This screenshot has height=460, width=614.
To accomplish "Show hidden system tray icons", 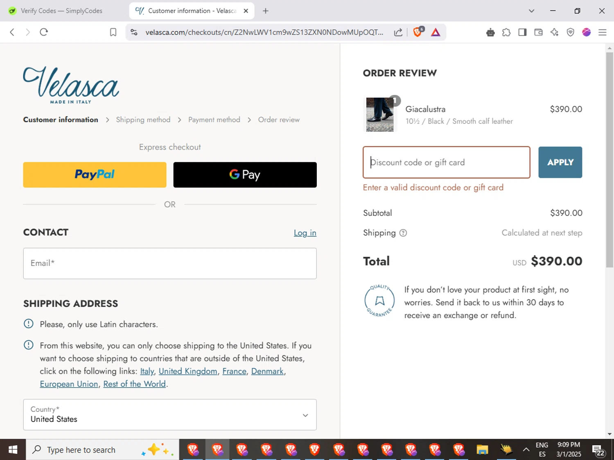I will [526, 450].
